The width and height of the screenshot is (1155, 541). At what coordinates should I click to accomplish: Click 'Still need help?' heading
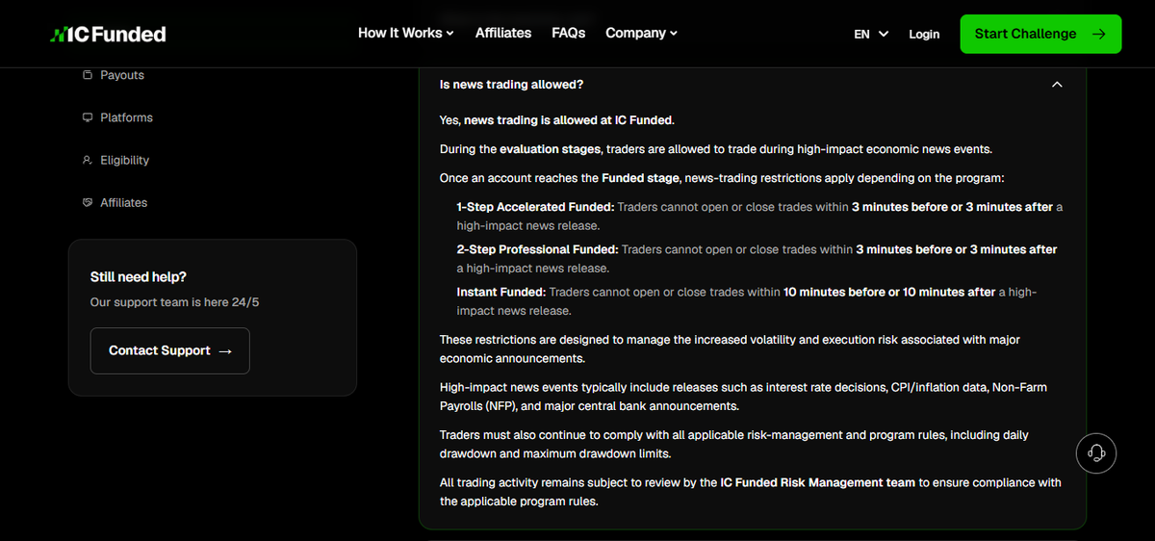point(139,276)
